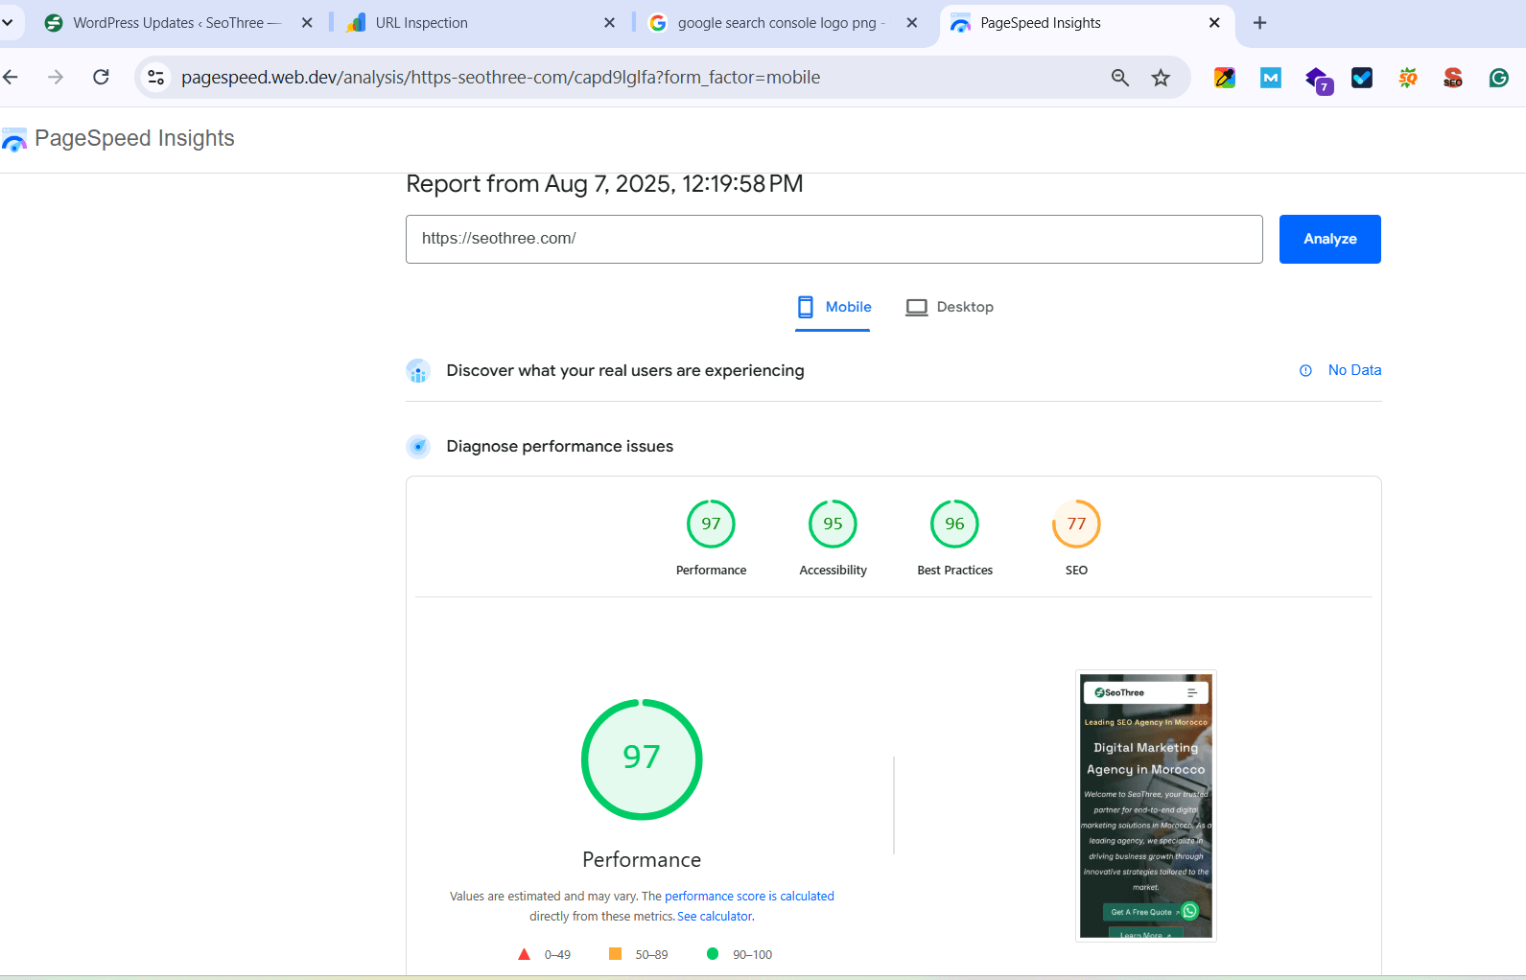The width and height of the screenshot is (1526, 980).
Task: Open the Grammarly extension icon
Action: (1499, 78)
